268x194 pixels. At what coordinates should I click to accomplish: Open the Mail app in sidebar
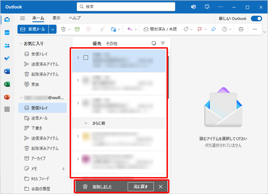tap(7, 20)
